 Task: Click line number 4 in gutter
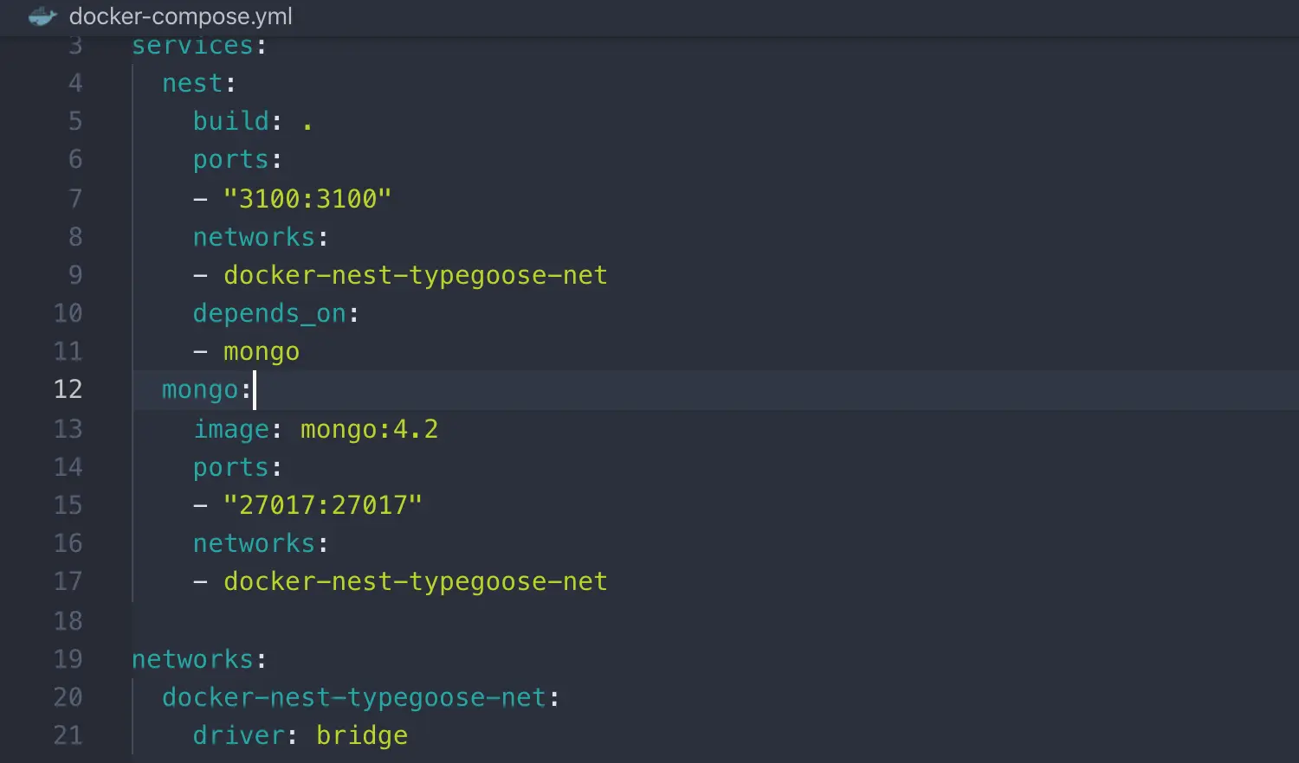point(75,83)
